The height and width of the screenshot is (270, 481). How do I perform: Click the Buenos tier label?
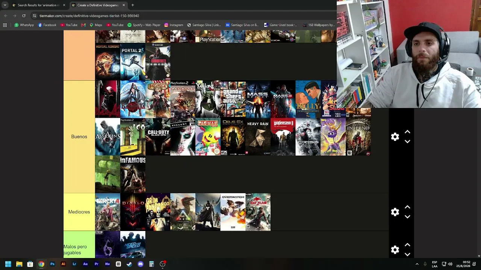click(x=79, y=136)
